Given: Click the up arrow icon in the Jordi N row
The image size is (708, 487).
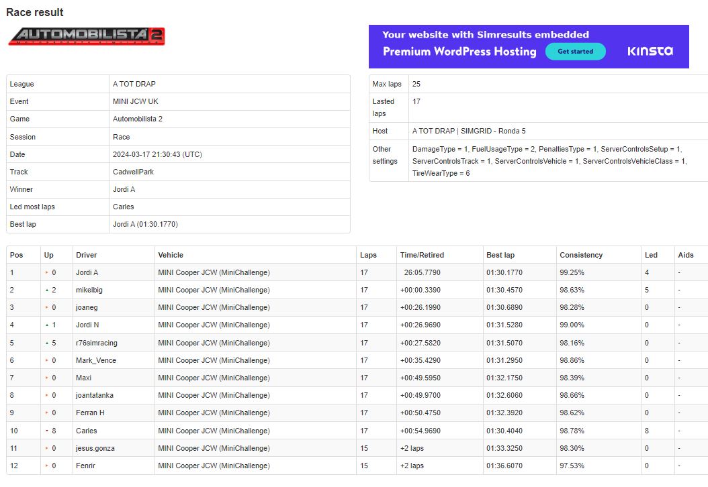Looking at the screenshot, I should click(47, 325).
